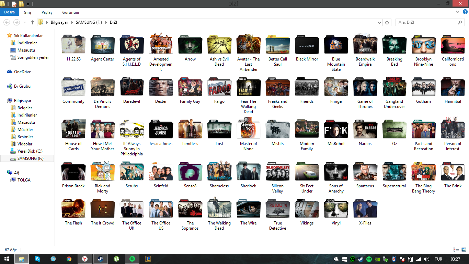Select Videolar in the navigation pane
Screen dimensions: 469x264
point(25,144)
